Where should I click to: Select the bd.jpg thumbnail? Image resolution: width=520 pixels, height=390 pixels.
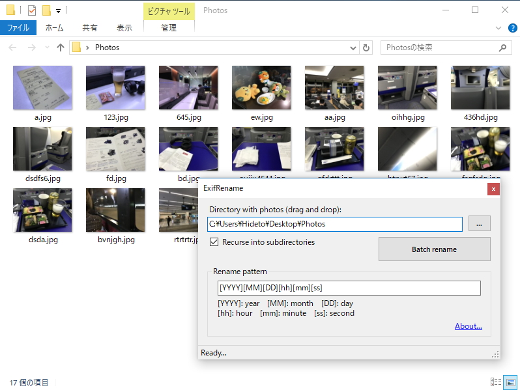tap(188, 149)
